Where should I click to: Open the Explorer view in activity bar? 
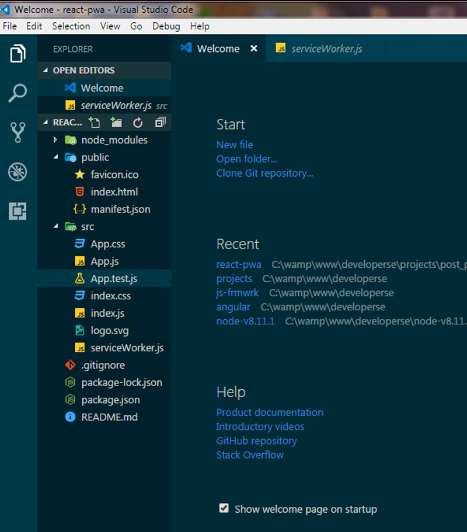coord(18,54)
